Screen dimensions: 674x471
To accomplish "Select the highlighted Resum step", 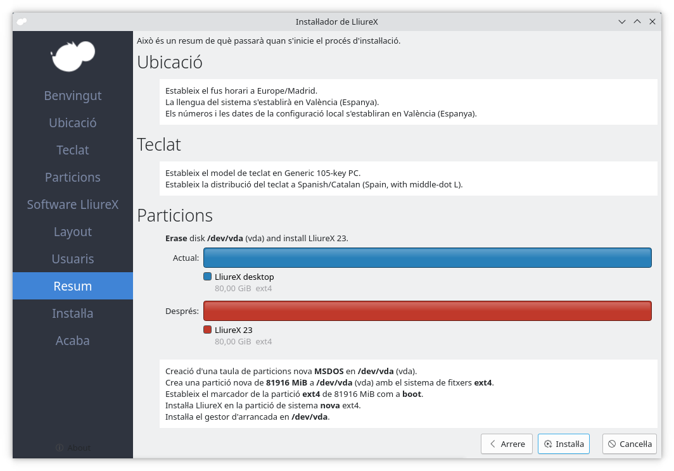I will 73,286.
